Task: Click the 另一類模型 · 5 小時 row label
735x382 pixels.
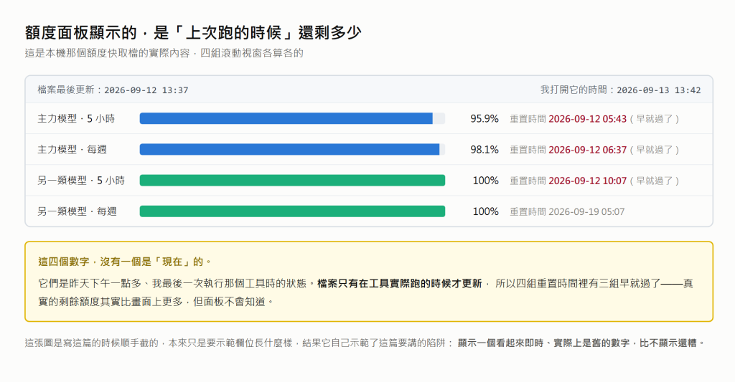Action: click(x=81, y=180)
